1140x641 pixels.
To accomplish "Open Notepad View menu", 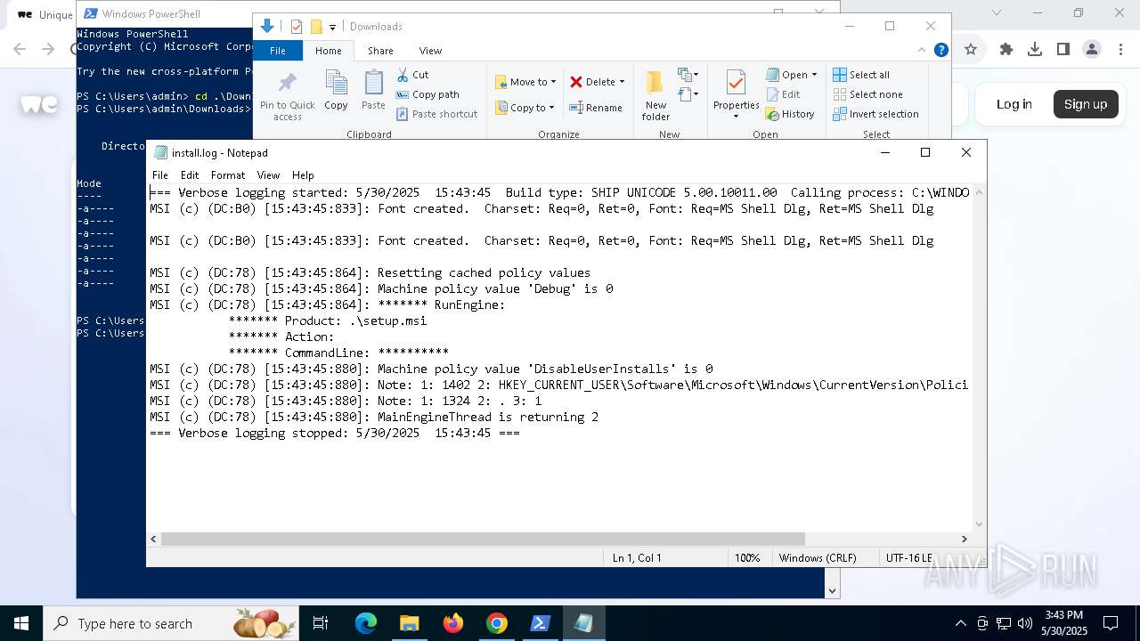I will pos(268,175).
